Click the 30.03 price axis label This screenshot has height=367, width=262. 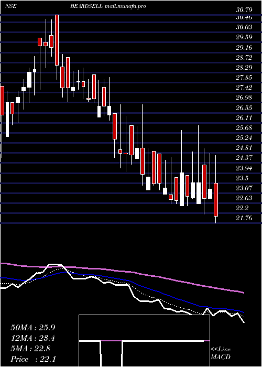(244, 27)
